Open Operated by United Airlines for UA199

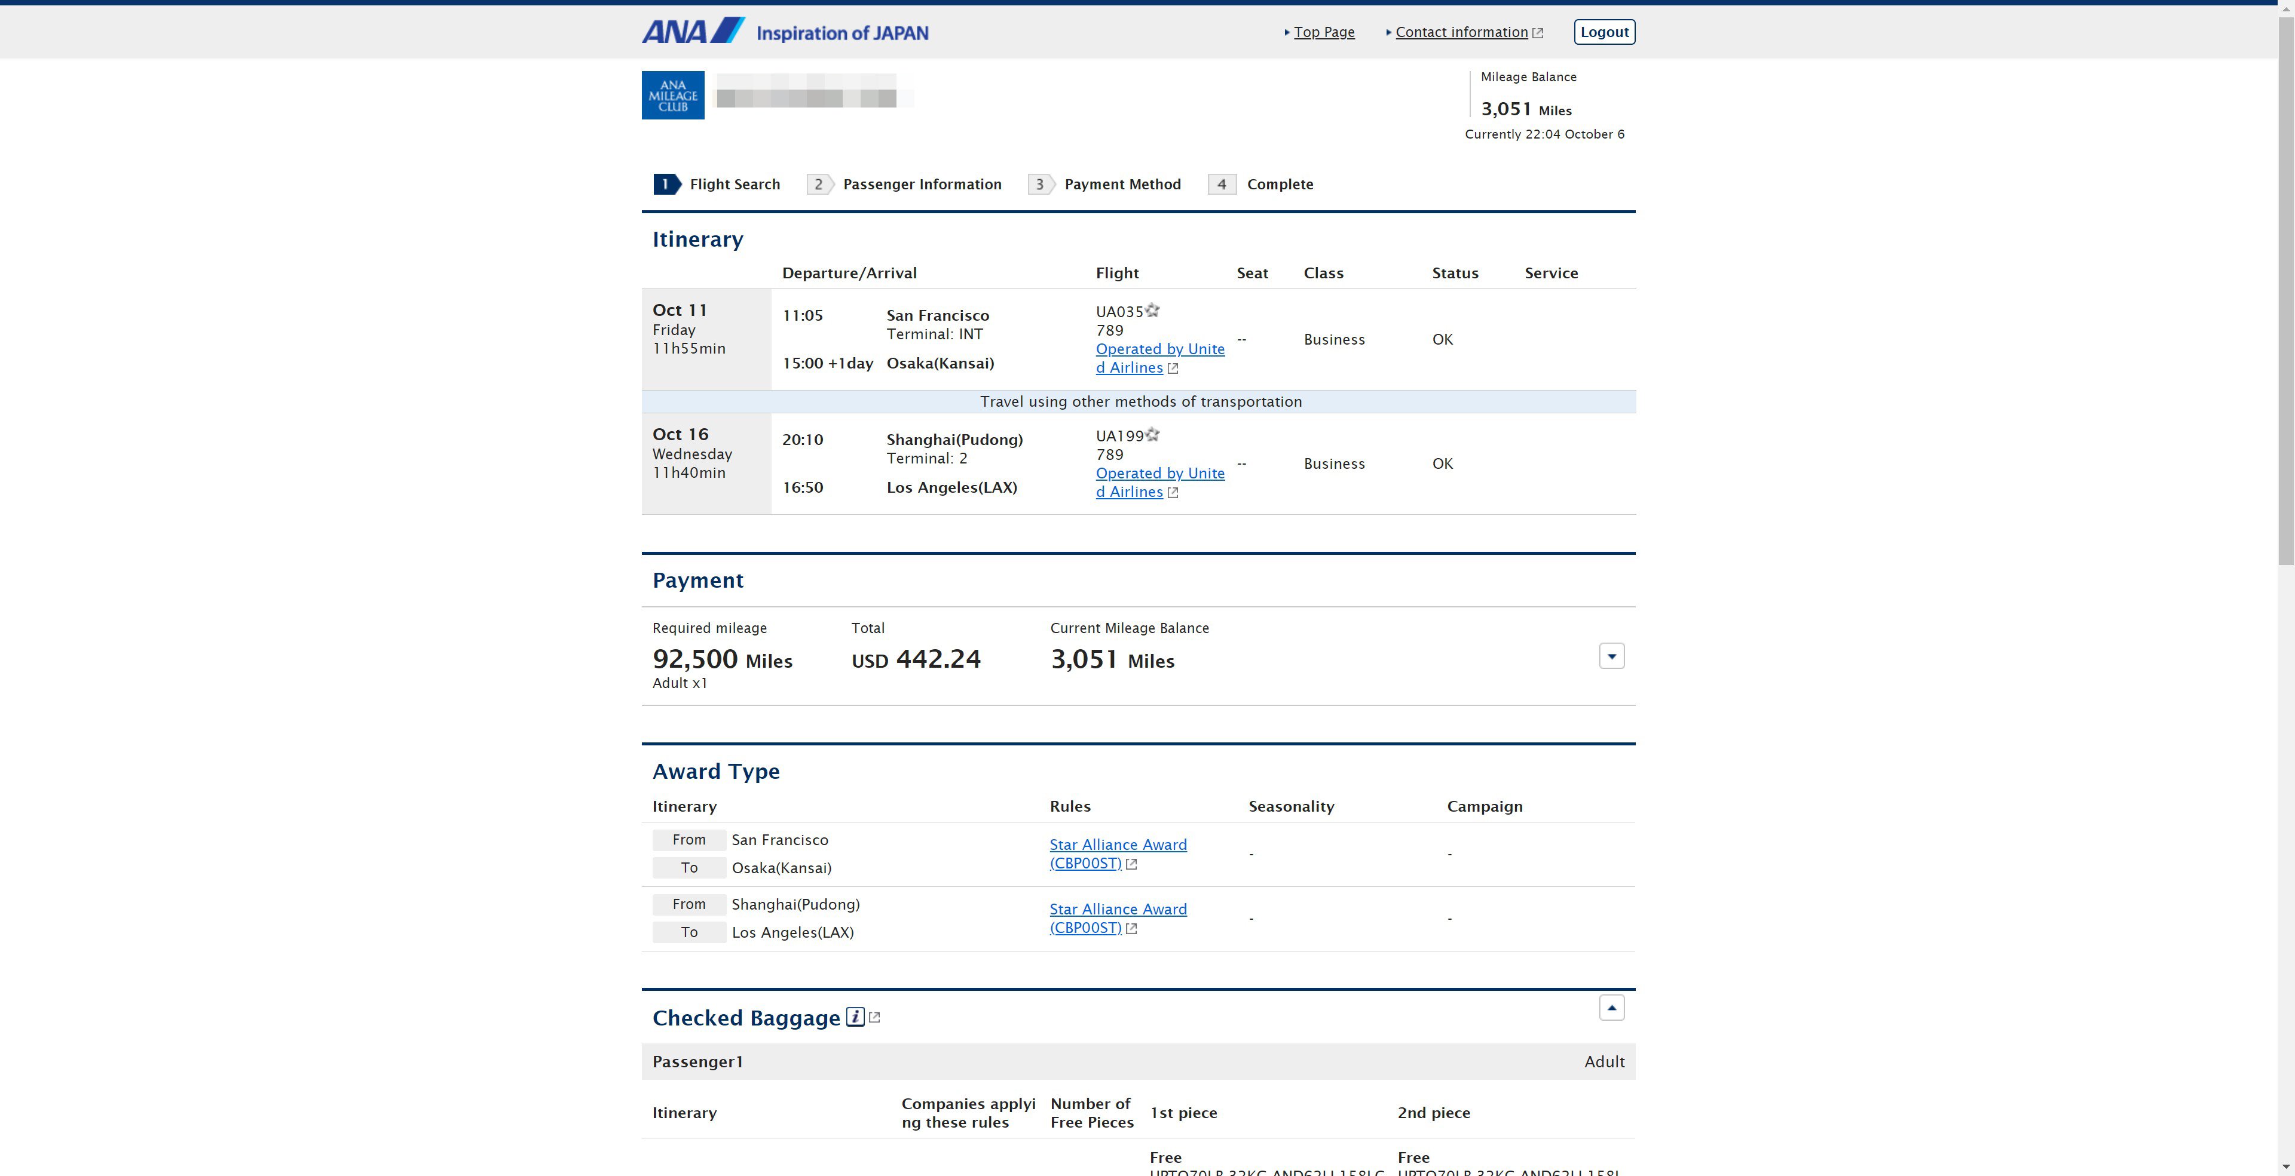1160,483
